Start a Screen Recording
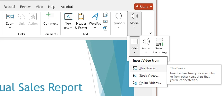222x96 pixels. pyautogui.click(x=160, y=46)
